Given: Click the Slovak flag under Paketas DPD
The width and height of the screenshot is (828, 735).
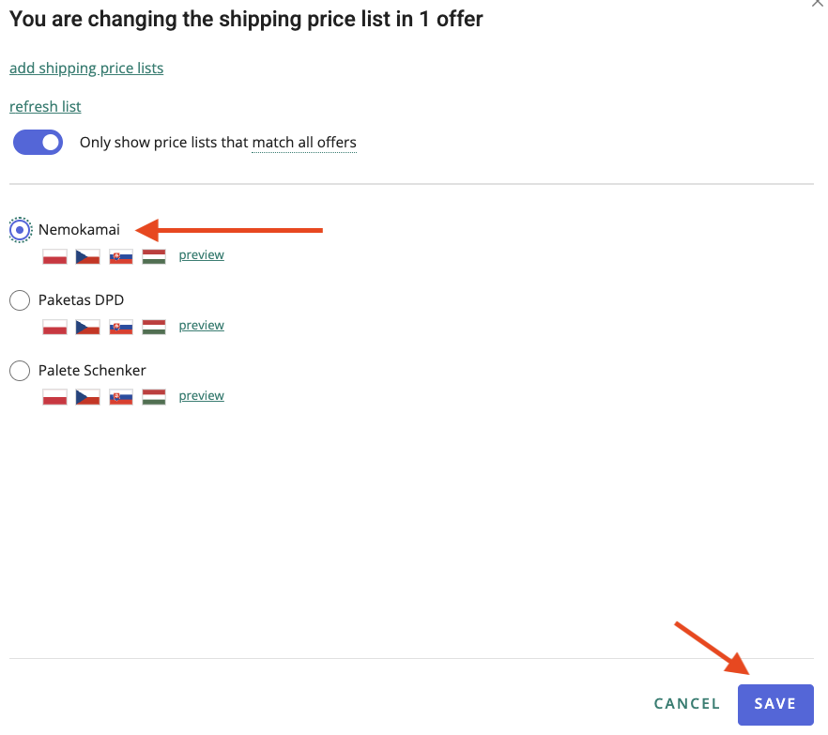Looking at the screenshot, I should click(120, 327).
